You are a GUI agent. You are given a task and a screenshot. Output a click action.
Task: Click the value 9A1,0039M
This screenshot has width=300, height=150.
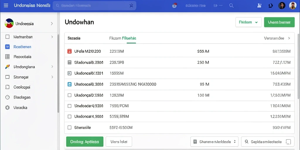click(x=281, y=51)
